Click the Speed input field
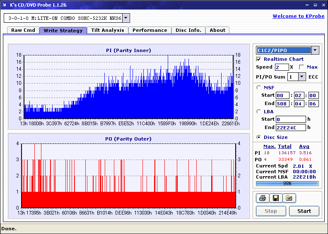This screenshot has width=328, height=234. [282, 67]
